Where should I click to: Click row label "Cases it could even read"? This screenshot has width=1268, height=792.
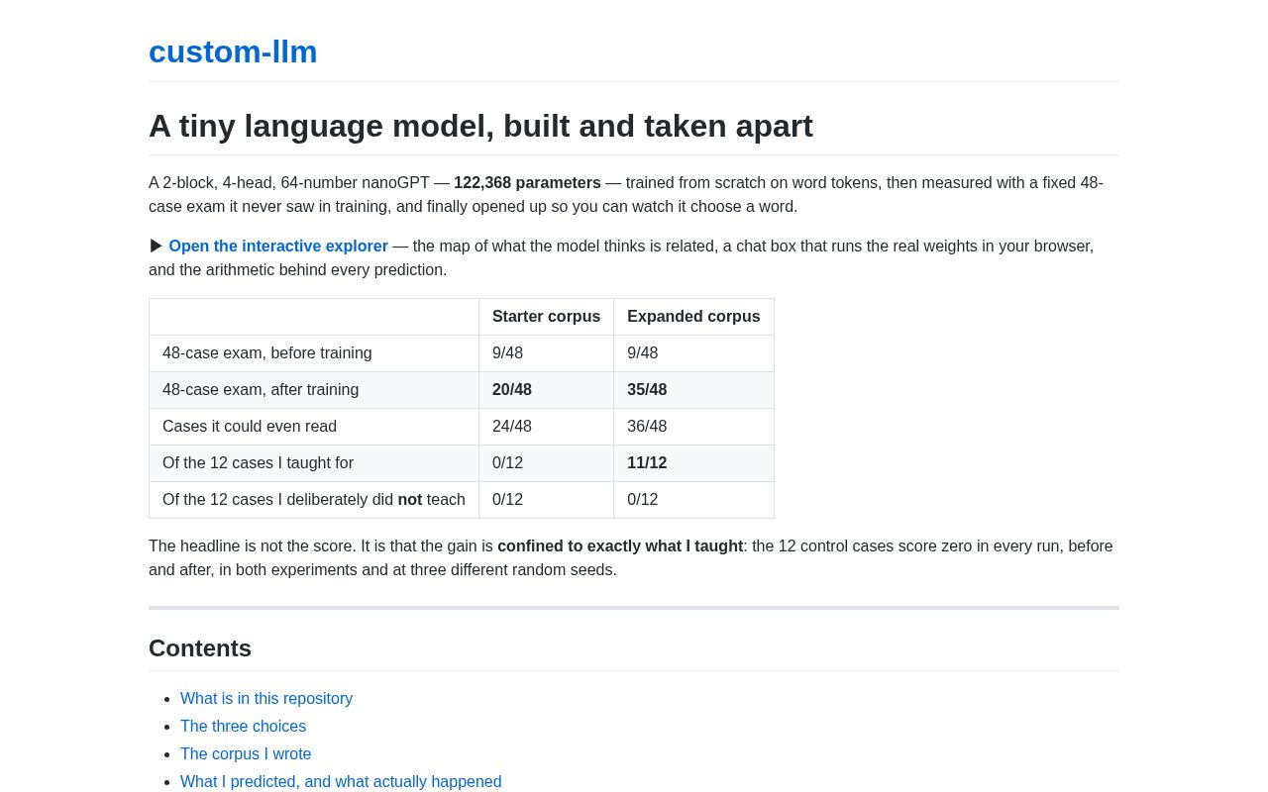pyautogui.click(x=314, y=427)
